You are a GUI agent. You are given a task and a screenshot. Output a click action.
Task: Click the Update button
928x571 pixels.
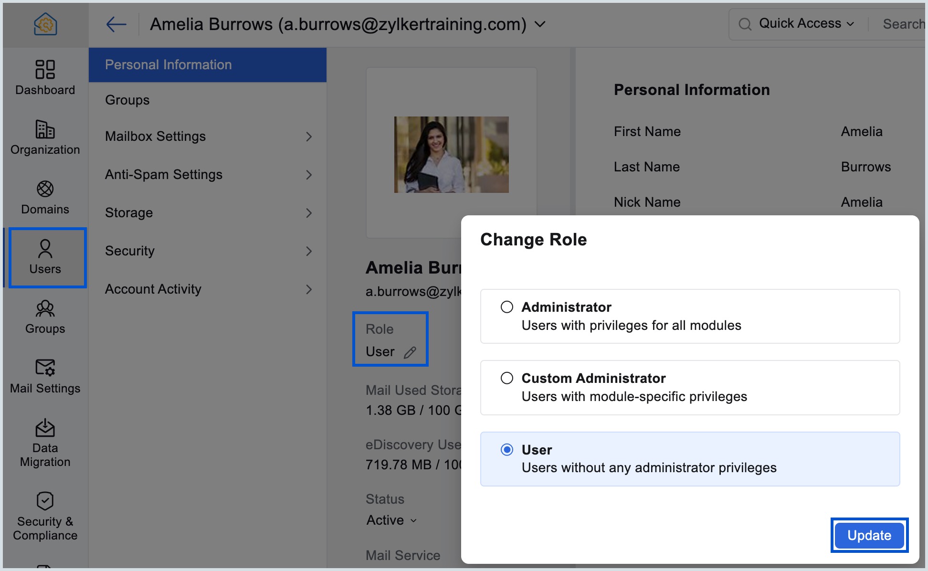[x=869, y=535]
